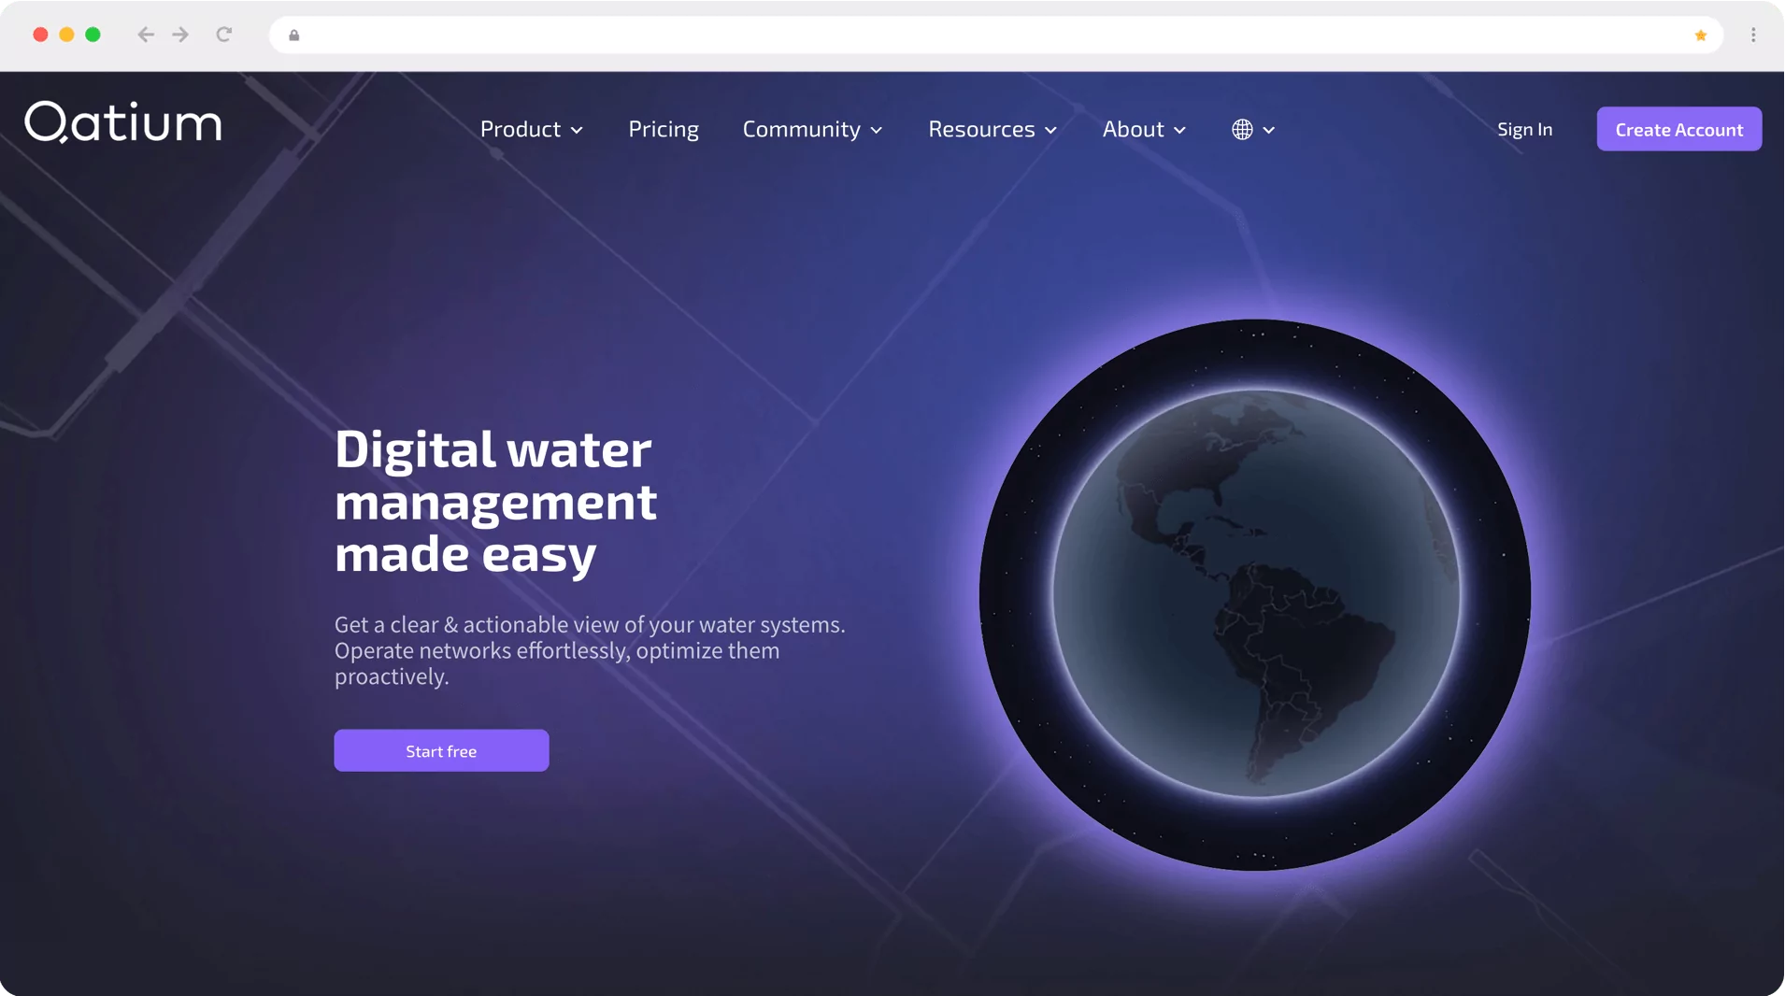1785x996 pixels.
Task: Open the About menu item
Action: pos(1133,129)
